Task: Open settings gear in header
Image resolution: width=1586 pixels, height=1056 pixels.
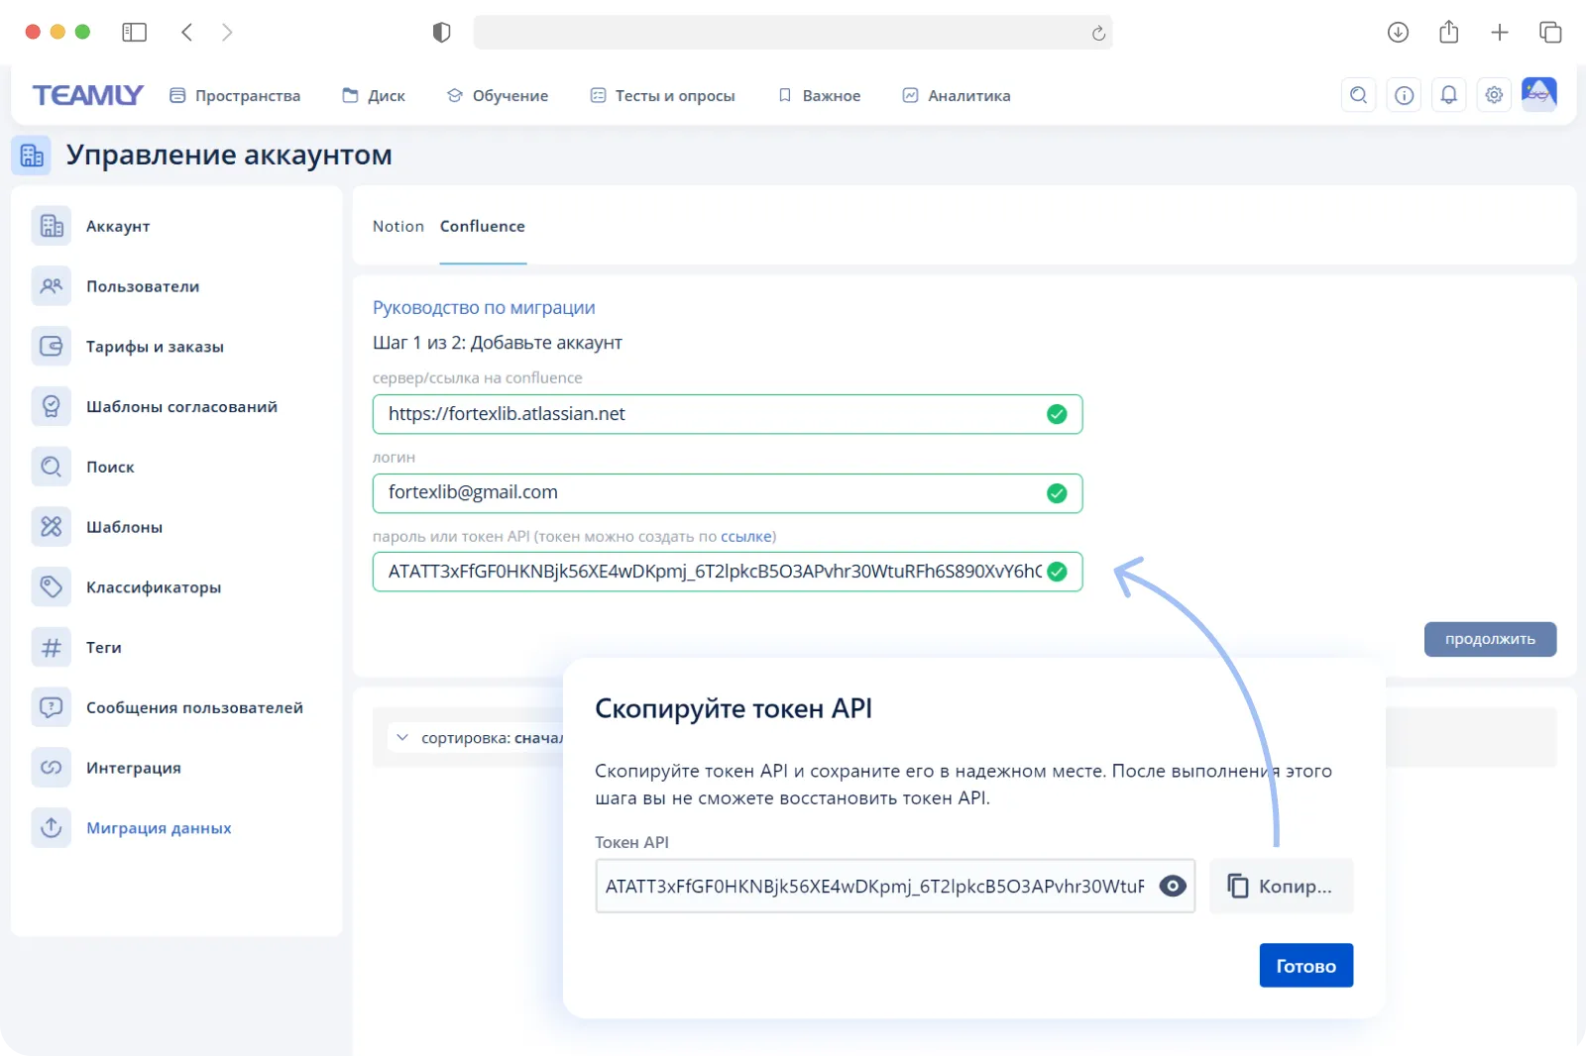Action: (1494, 95)
